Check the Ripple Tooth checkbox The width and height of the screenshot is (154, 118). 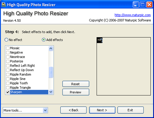8,83
